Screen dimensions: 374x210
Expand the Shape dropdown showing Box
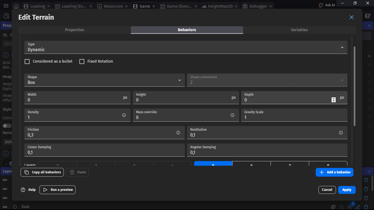click(x=104, y=80)
